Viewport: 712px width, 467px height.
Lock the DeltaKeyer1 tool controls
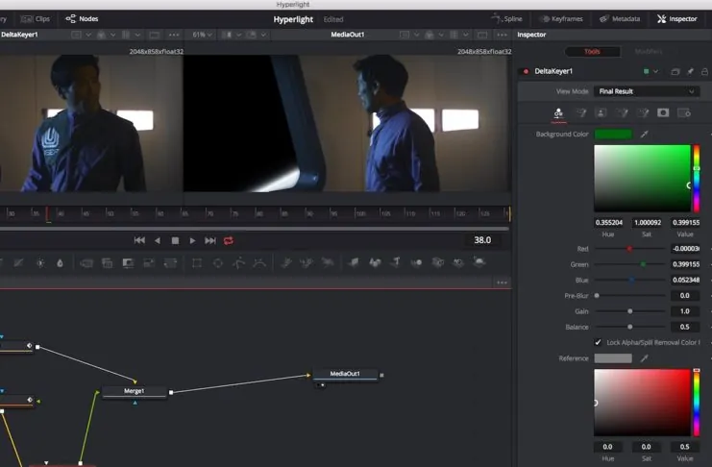(x=705, y=71)
